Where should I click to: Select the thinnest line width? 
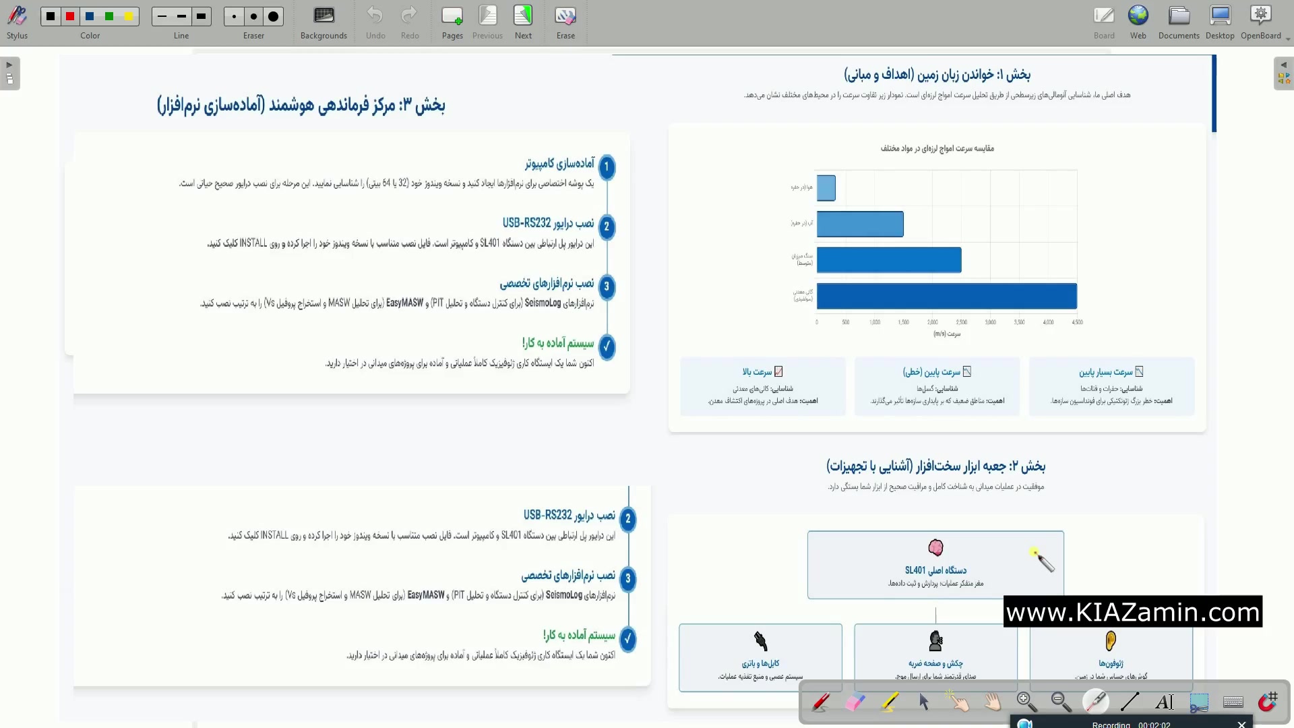162,16
